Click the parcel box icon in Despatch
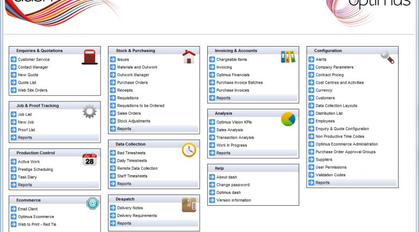 (x=189, y=205)
